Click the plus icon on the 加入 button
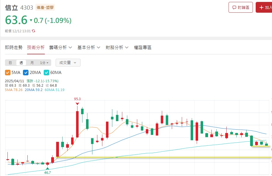Screen dimensions: 272x176 (261, 7)
